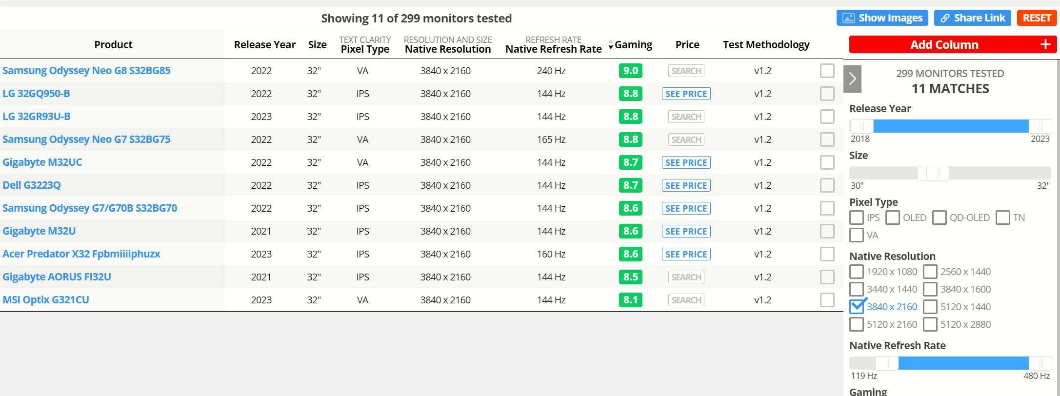Tick compare checkbox for Dell G3223Q

click(827, 185)
